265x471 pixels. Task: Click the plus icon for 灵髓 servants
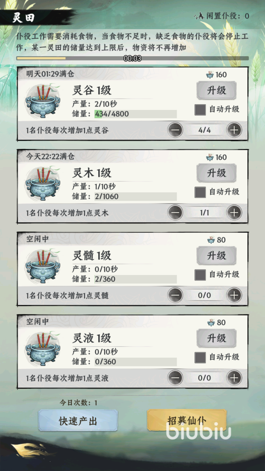234,295
